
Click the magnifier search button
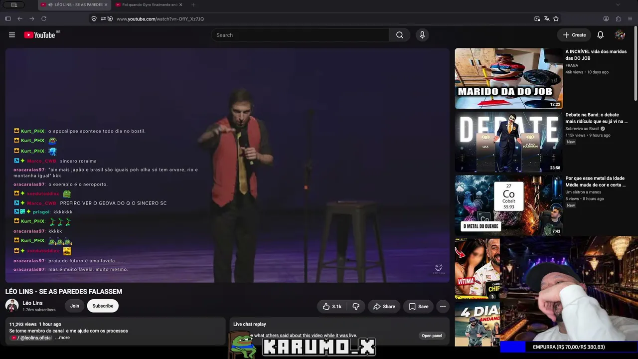tap(400, 35)
